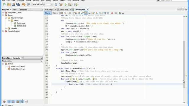This screenshot has width=189, height=106.
Task: Collapse the timMaxMin method code fold at line 37
Action: coord(49,68)
